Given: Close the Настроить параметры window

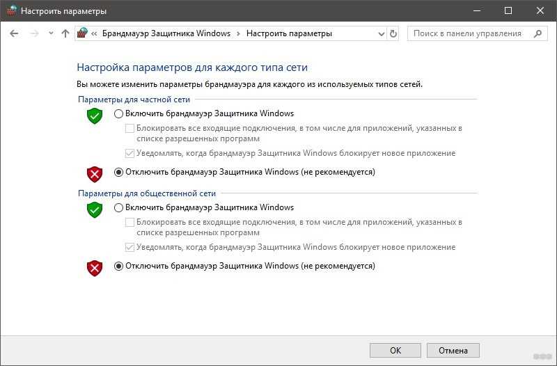Looking at the screenshot, I should pos(540,10).
